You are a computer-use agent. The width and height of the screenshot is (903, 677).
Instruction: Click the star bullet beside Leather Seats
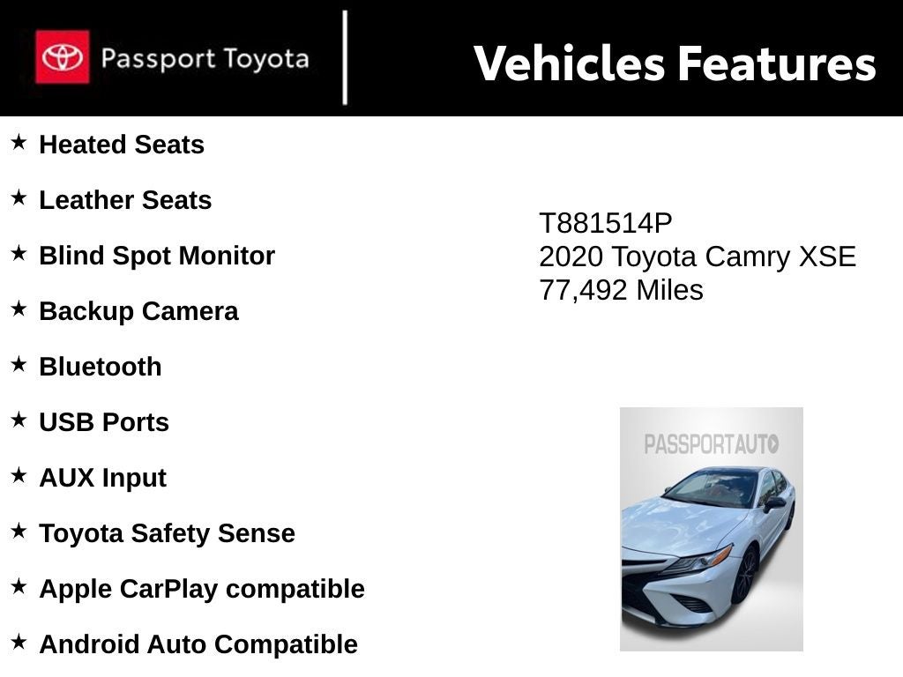[x=19, y=197]
